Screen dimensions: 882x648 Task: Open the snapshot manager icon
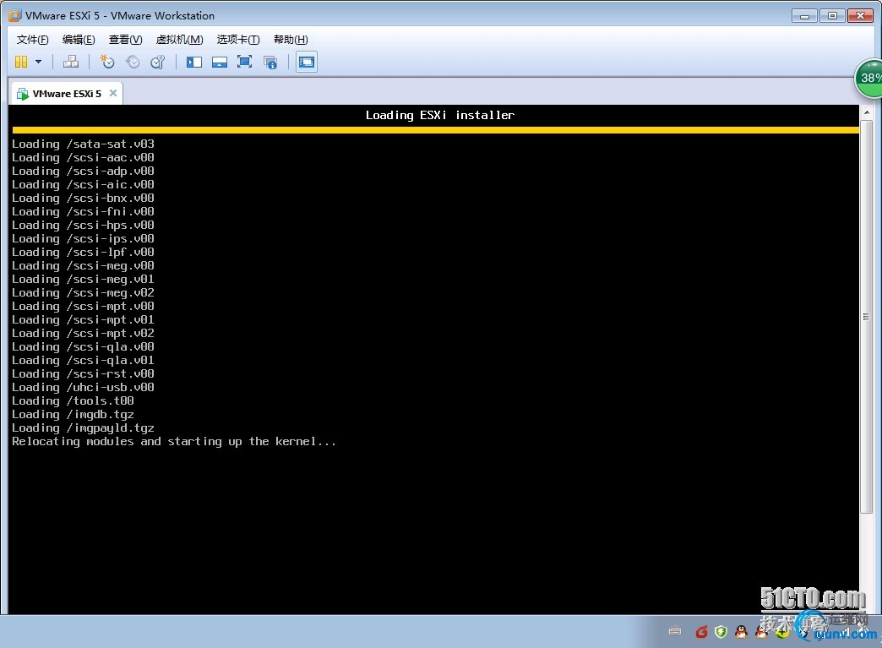pyautogui.click(x=158, y=62)
